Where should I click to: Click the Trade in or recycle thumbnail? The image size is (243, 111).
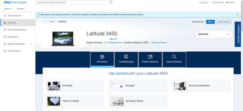click(54, 101)
